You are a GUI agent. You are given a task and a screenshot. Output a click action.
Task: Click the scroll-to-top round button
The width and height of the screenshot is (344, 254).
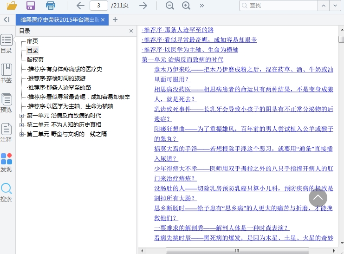[318, 197]
